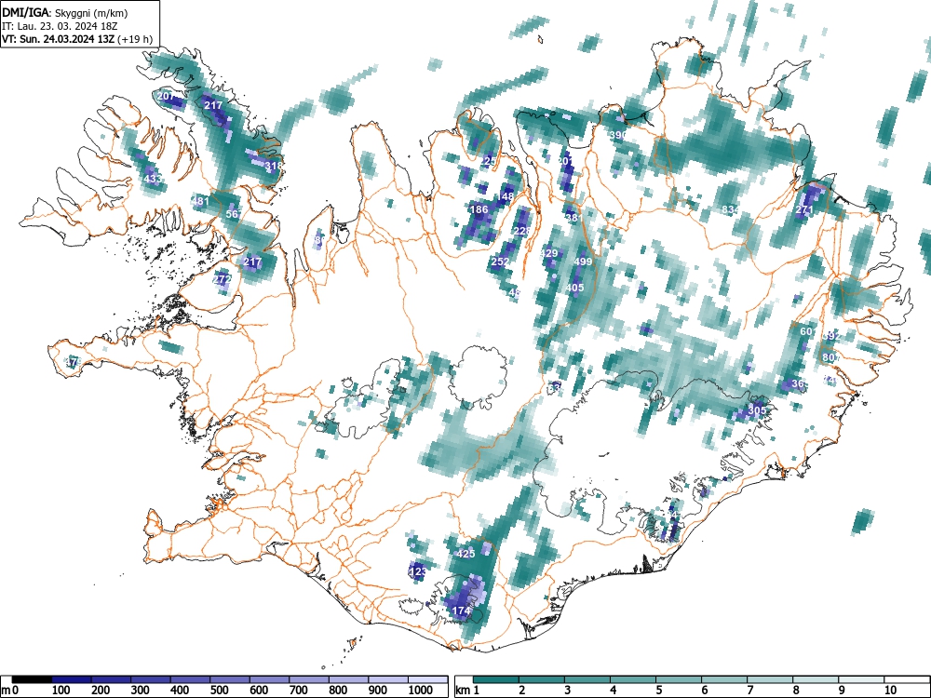Click the '318' visibility value on the map
Screen dimensions: 931x698
point(274,166)
